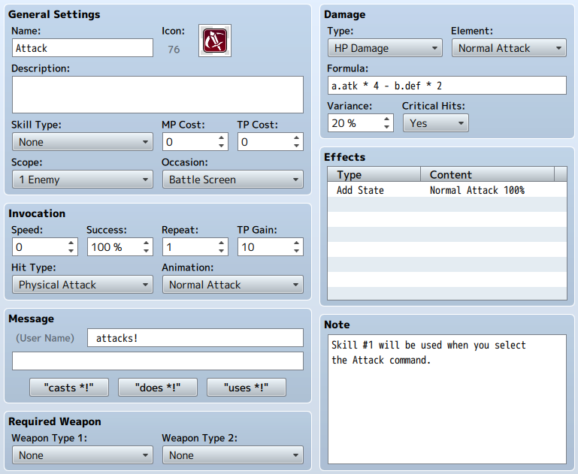
Task: Click the "casts *!" message button
Action: (69, 388)
